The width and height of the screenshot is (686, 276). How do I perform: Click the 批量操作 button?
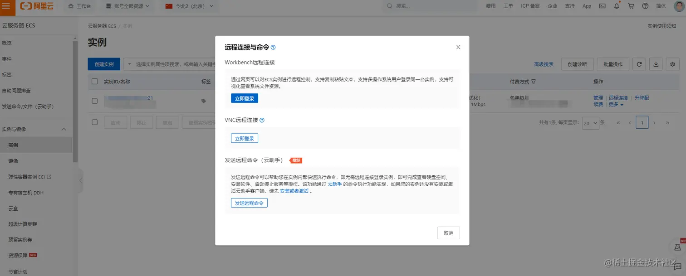pos(613,64)
